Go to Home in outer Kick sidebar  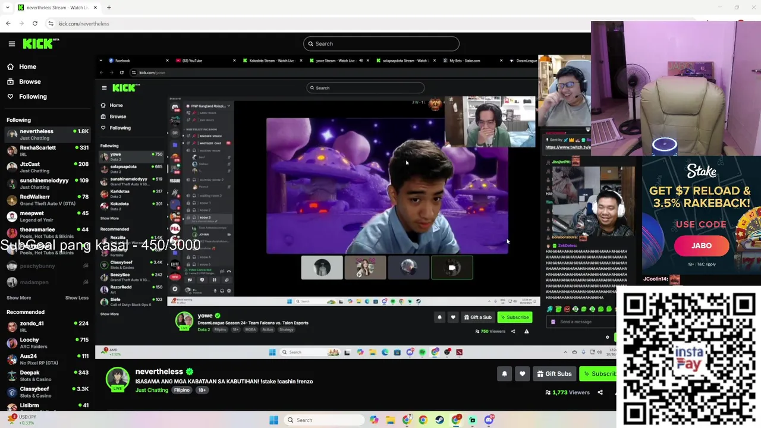click(27, 67)
